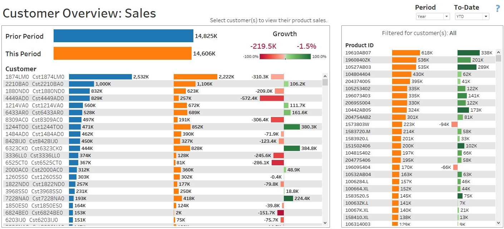Click product list scroll up arrow
The width and height of the screenshot is (504, 229).
(x=498, y=52)
